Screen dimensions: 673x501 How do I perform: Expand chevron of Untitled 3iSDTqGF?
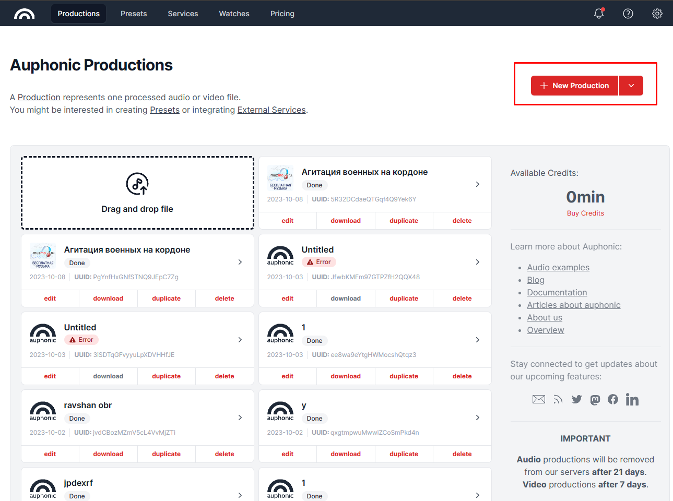coord(240,340)
